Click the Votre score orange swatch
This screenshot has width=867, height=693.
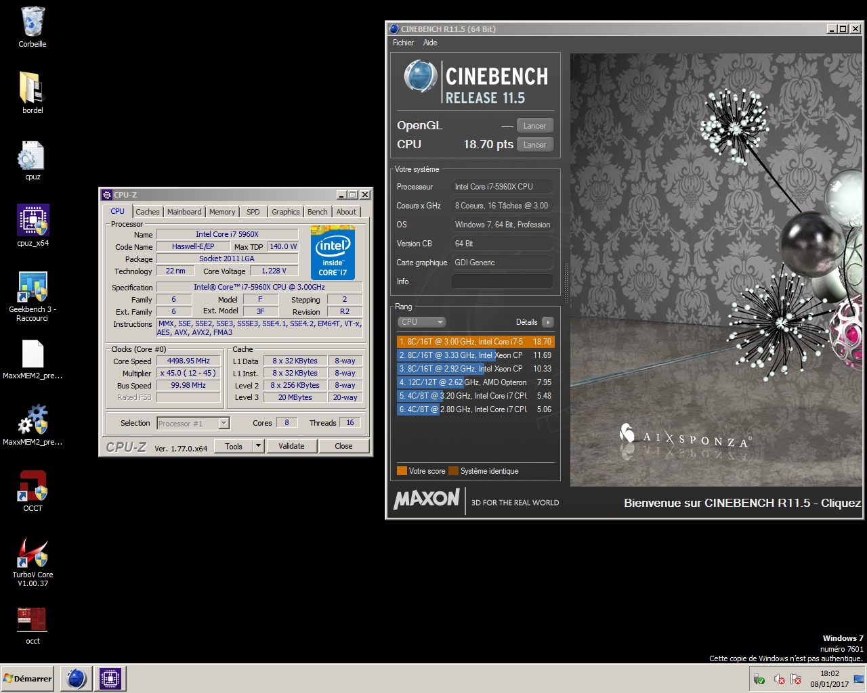click(402, 471)
